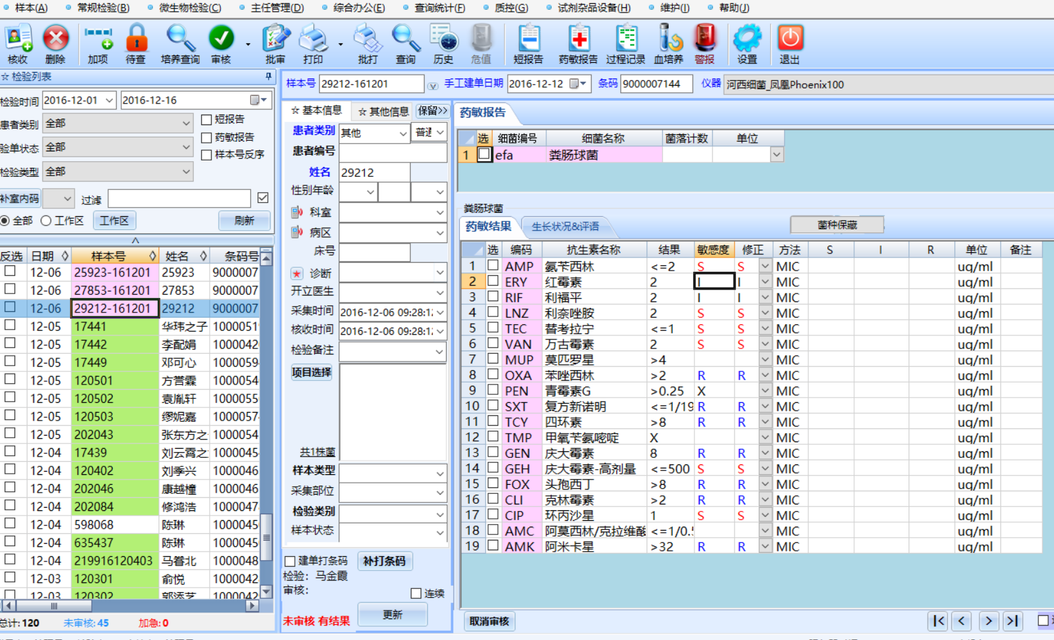Enable the 短报告 filter checkbox
The width and height of the screenshot is (1054, 640).
pos(206,119)
